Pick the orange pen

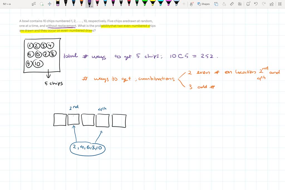pos(82,3)
